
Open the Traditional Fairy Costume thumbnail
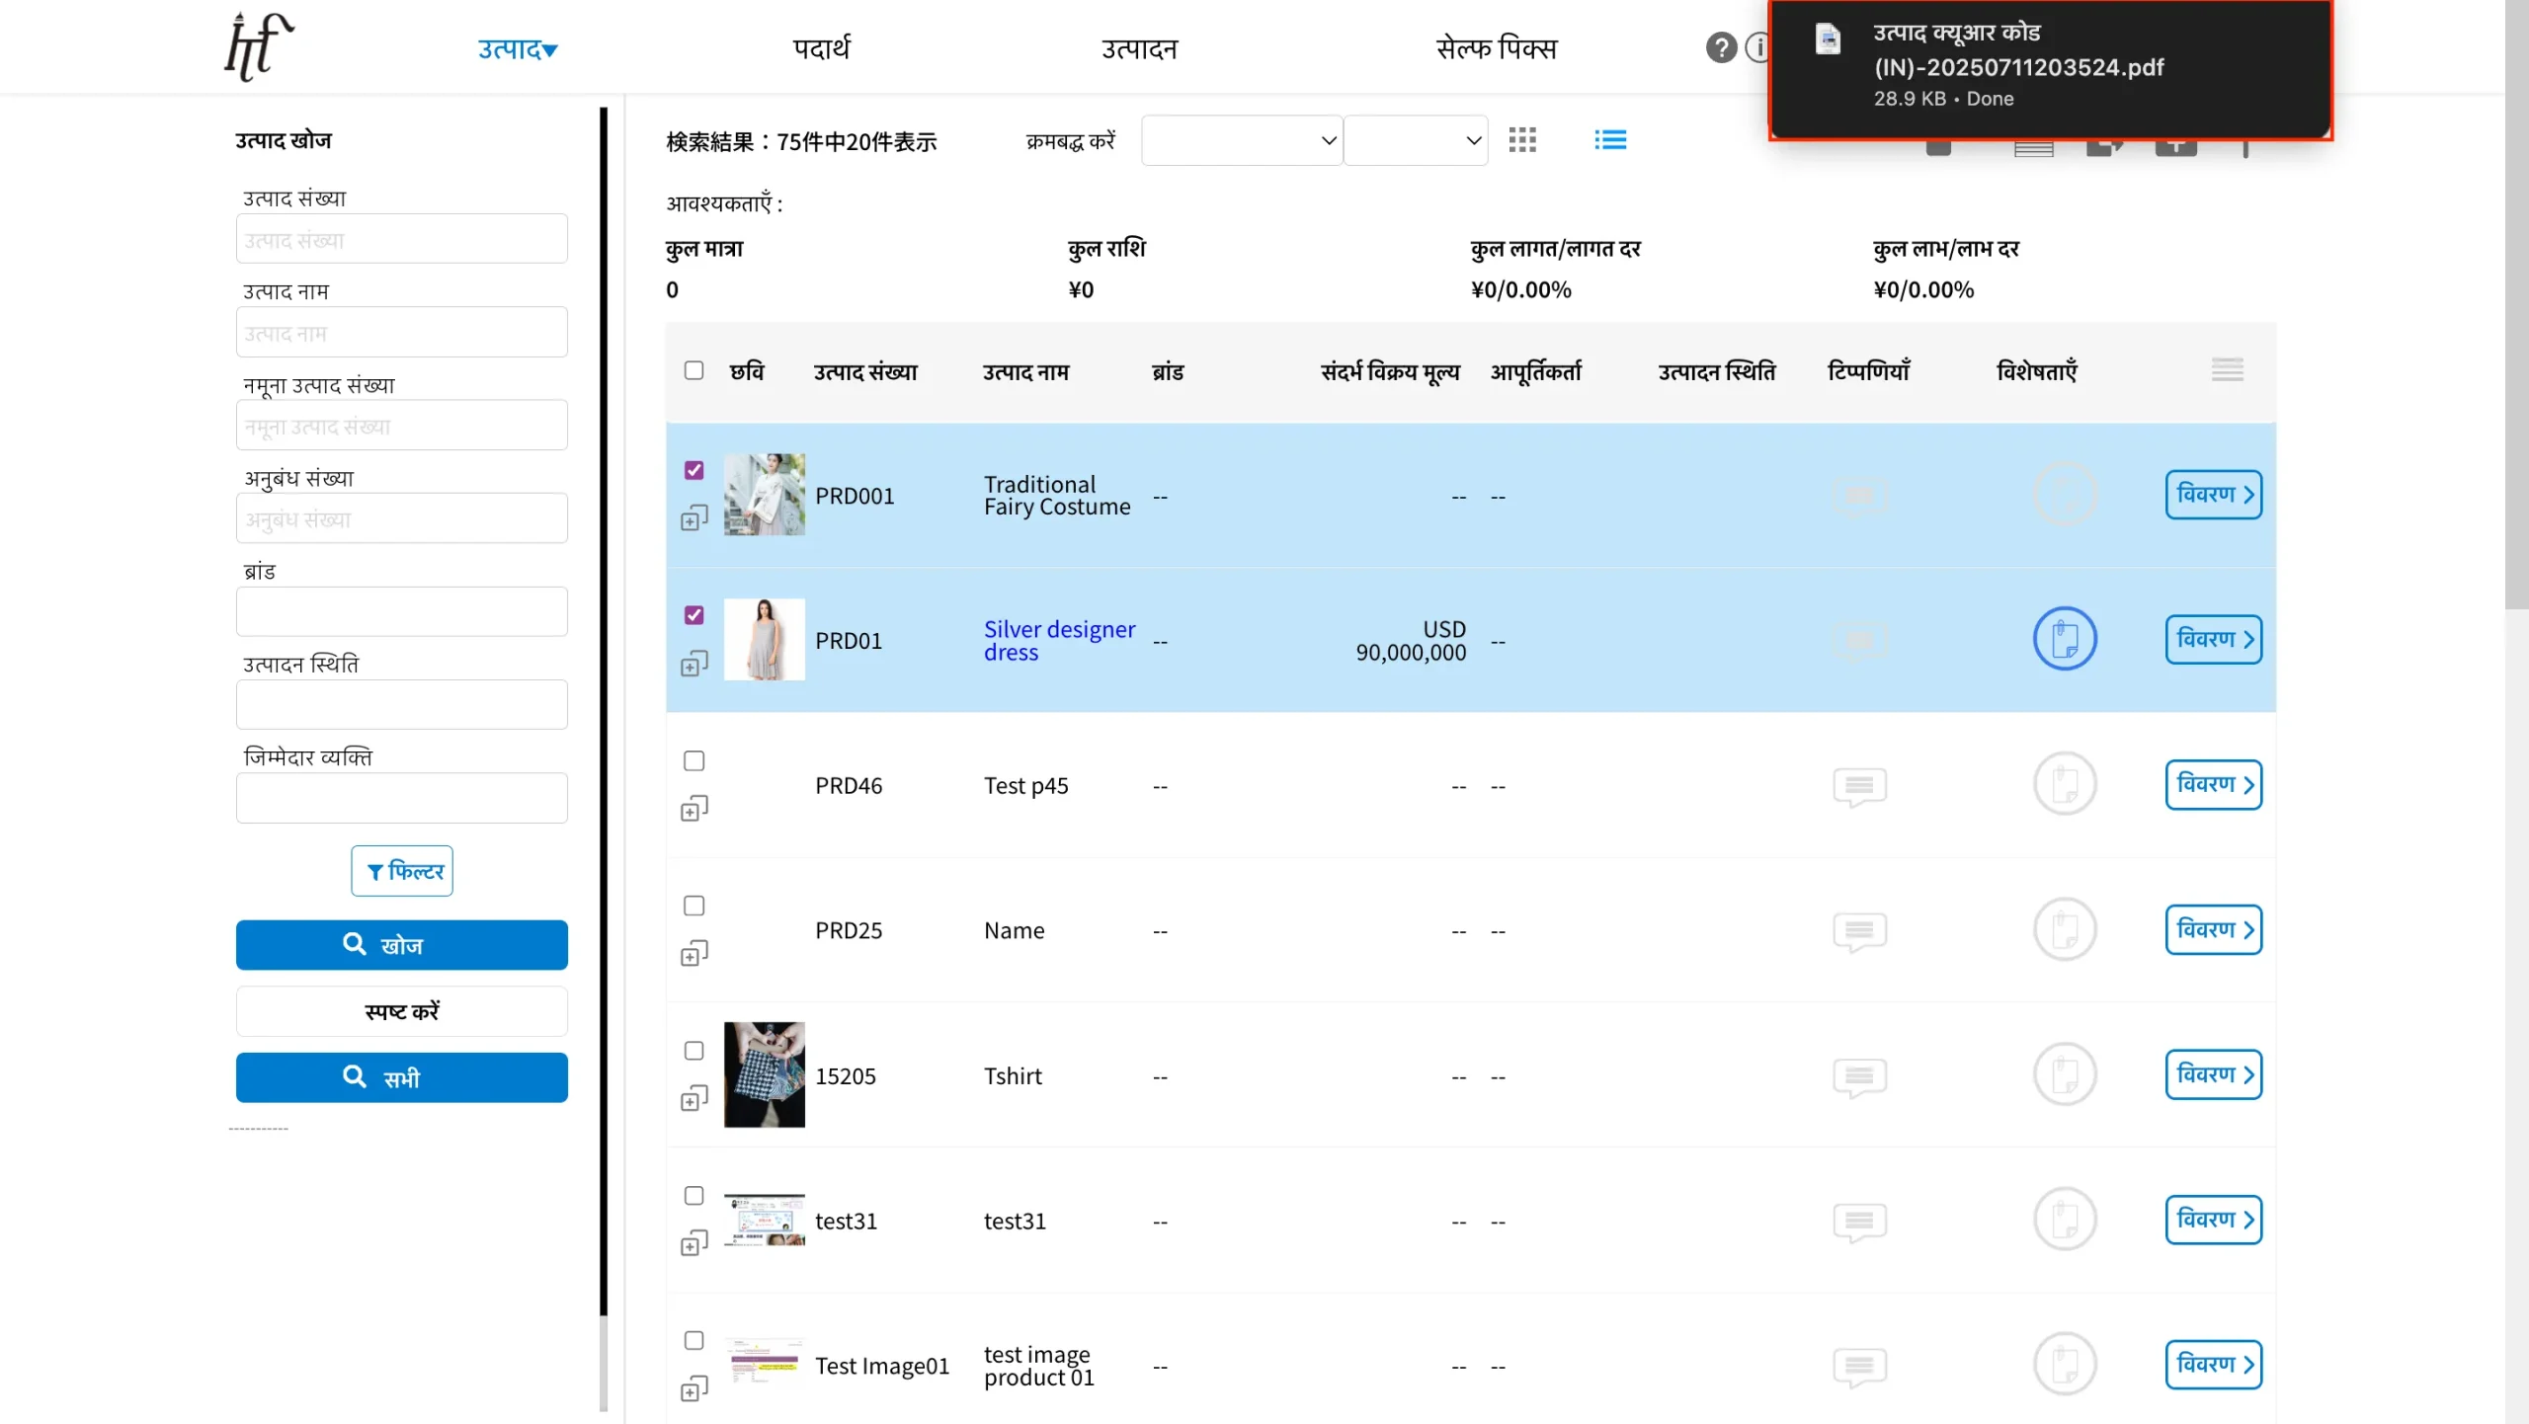point(765,495)
